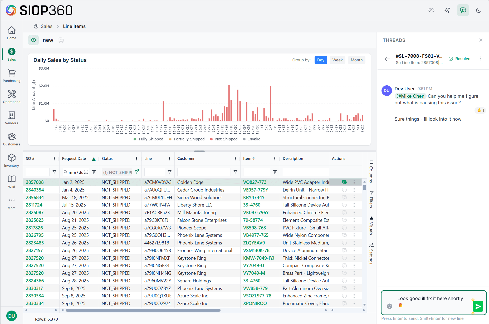Image resolution: width=489 pixels, height=324 pixels.
Task: Open the date picker in Request Date filter
Action: [x=86, y=172]
